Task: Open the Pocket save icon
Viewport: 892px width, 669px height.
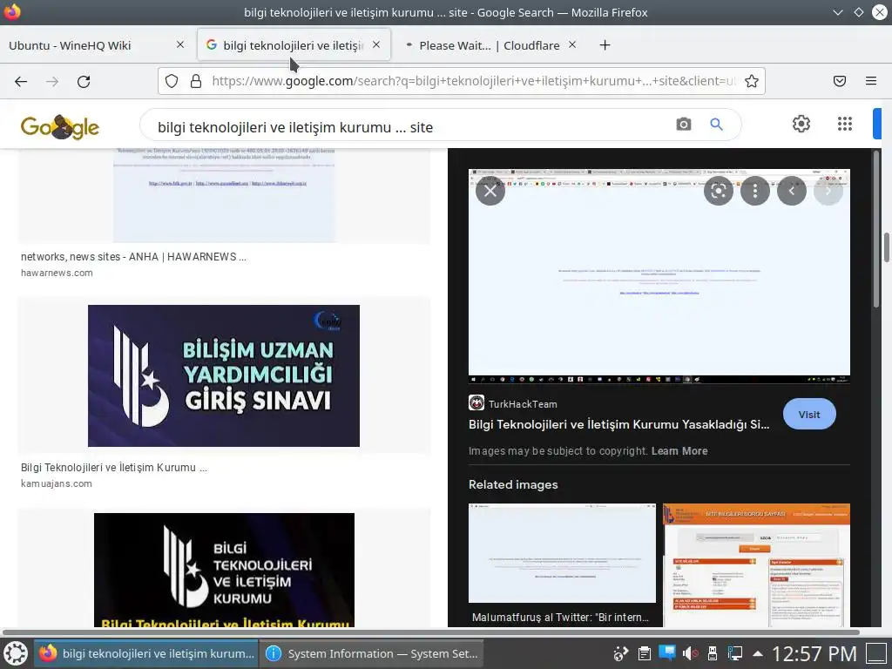Action: (840, 81)
